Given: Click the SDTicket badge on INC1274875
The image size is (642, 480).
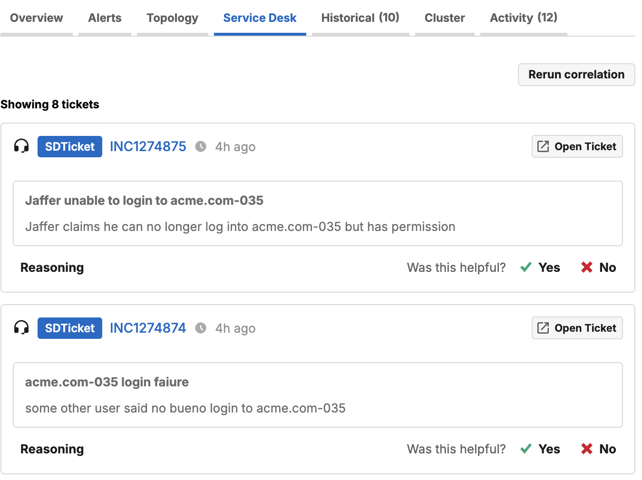Looking at the screenshot, I should tap(69, 146).
